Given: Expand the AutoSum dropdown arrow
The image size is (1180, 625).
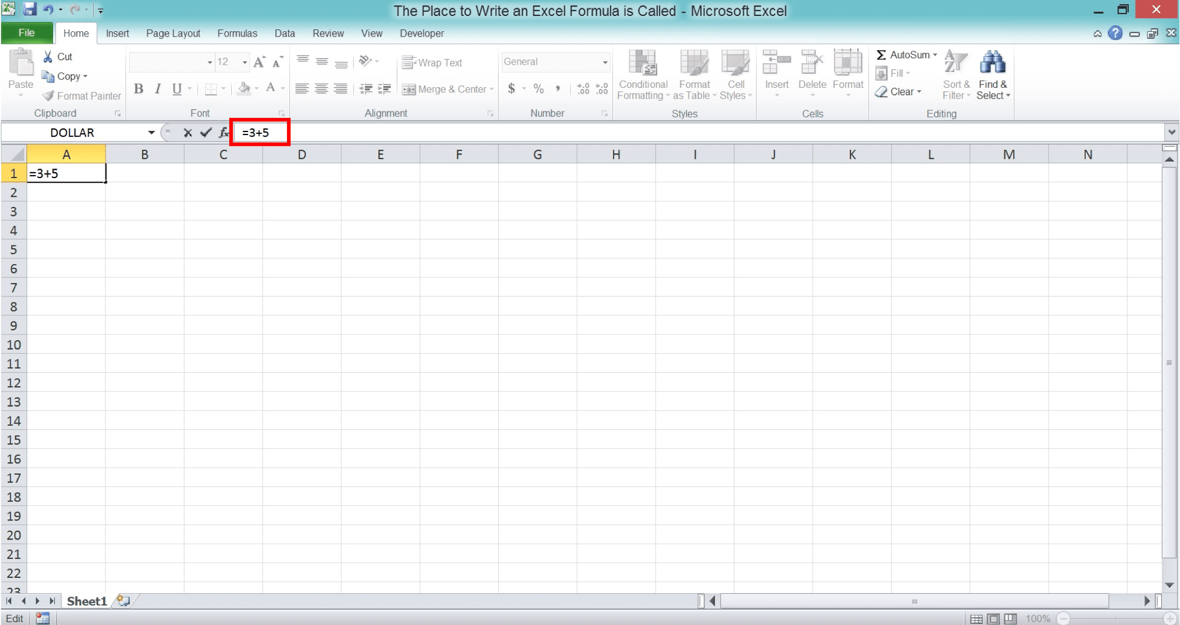Looking at the screenshot, I should pos(935,55).
